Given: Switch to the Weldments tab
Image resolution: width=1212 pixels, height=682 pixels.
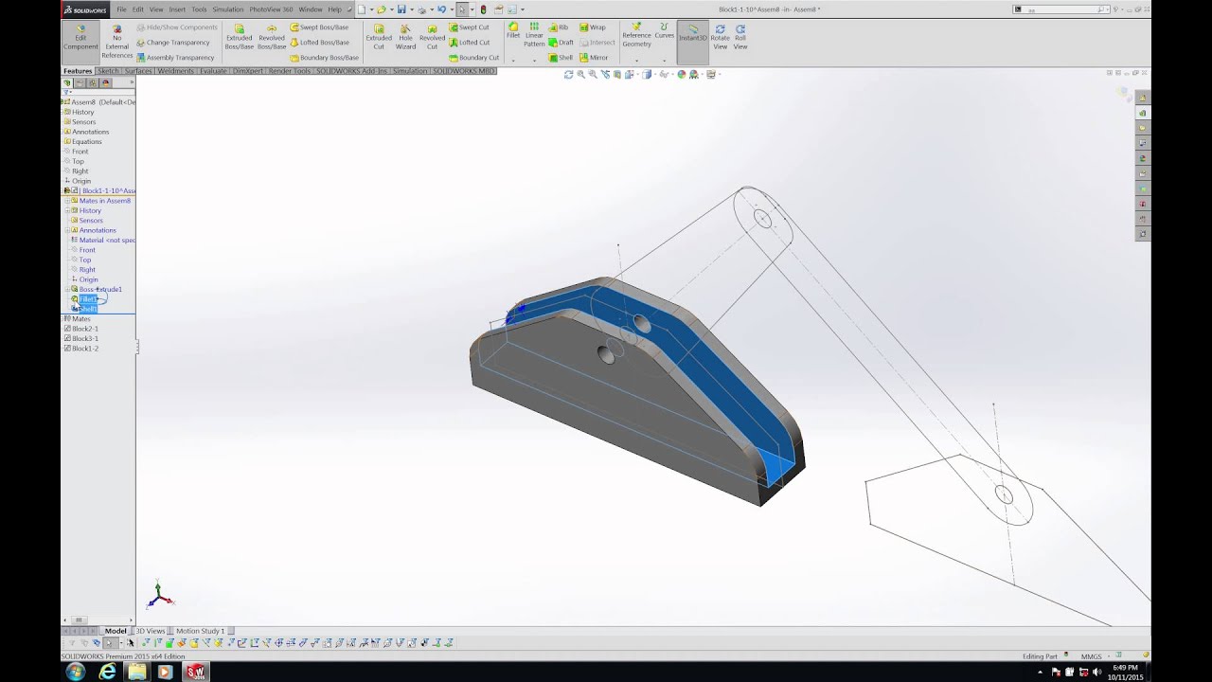Looking at the screenshot, I should pos(175,71).
